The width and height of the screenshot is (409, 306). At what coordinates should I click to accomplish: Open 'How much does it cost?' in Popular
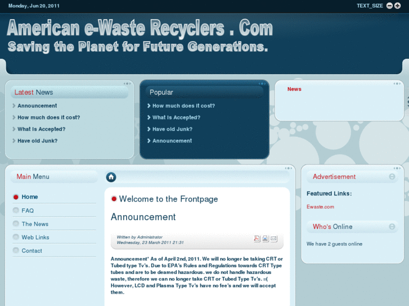pyautogui.click(x=183, y=106)
